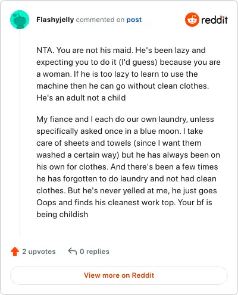The height and width of the screenshot is (295, 238).
Task: Click the line starting 'Oops and finds'
Action: click(x=124, y=203)
